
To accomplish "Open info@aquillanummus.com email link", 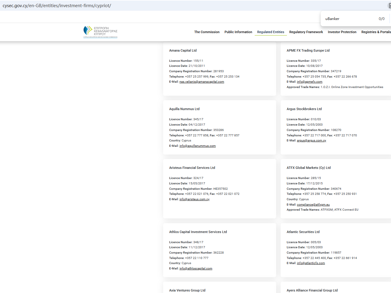I will point(197,146).
